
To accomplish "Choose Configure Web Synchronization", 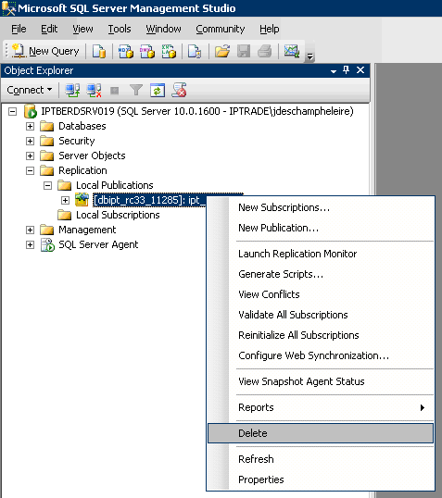I will point(321,355).
